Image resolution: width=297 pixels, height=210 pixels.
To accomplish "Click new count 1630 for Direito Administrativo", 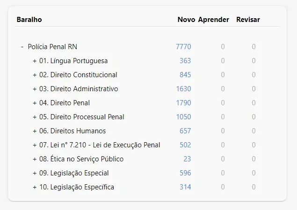I will [x=183, y=89].
